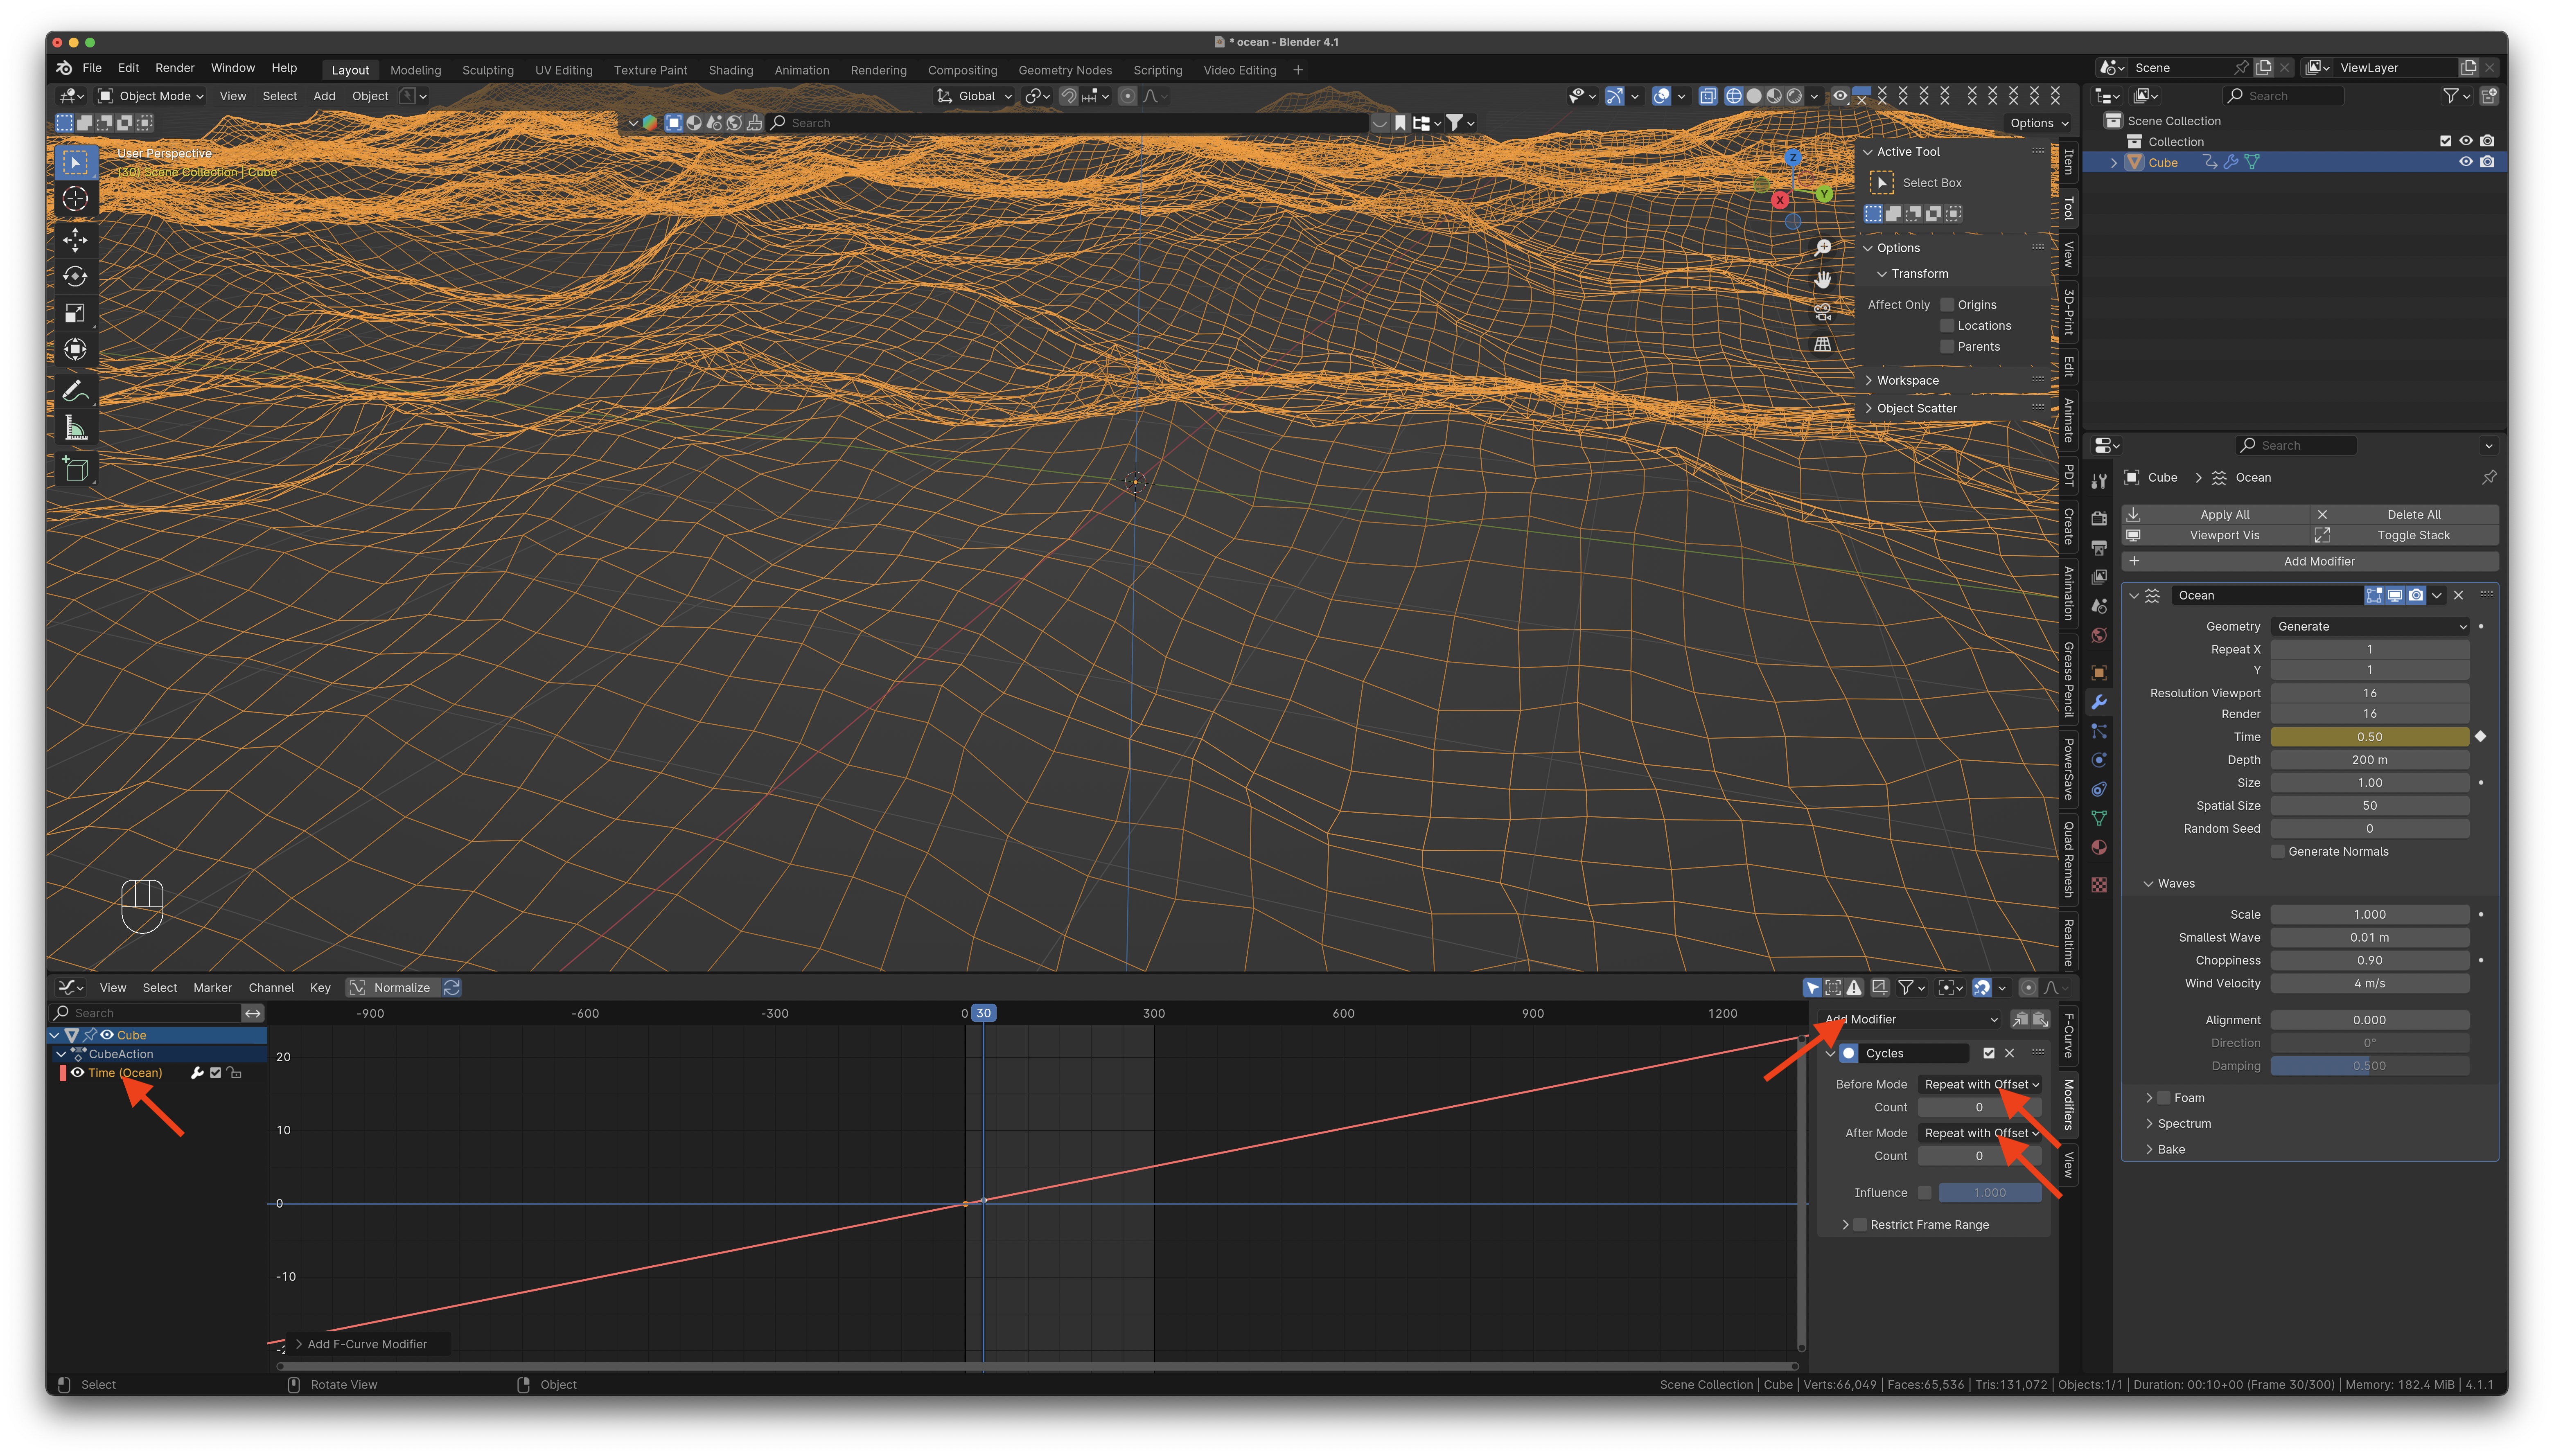This screenshot has height=1456, width=2554.
Task: Open the Output properties tab icon
Action: 2098,548
